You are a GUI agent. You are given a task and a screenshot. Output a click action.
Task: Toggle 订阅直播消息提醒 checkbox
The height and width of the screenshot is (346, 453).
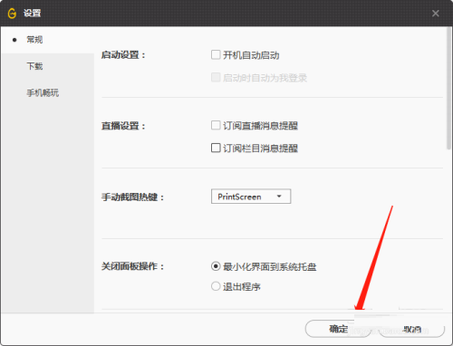pyautogui.click(x=216, y=125)
